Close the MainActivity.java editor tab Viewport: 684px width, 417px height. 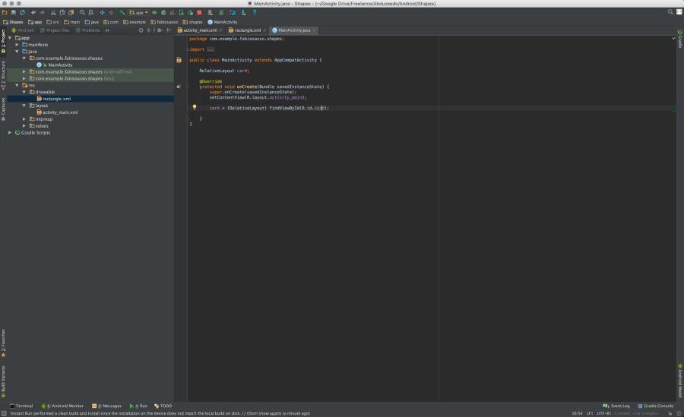coord(314,30)
